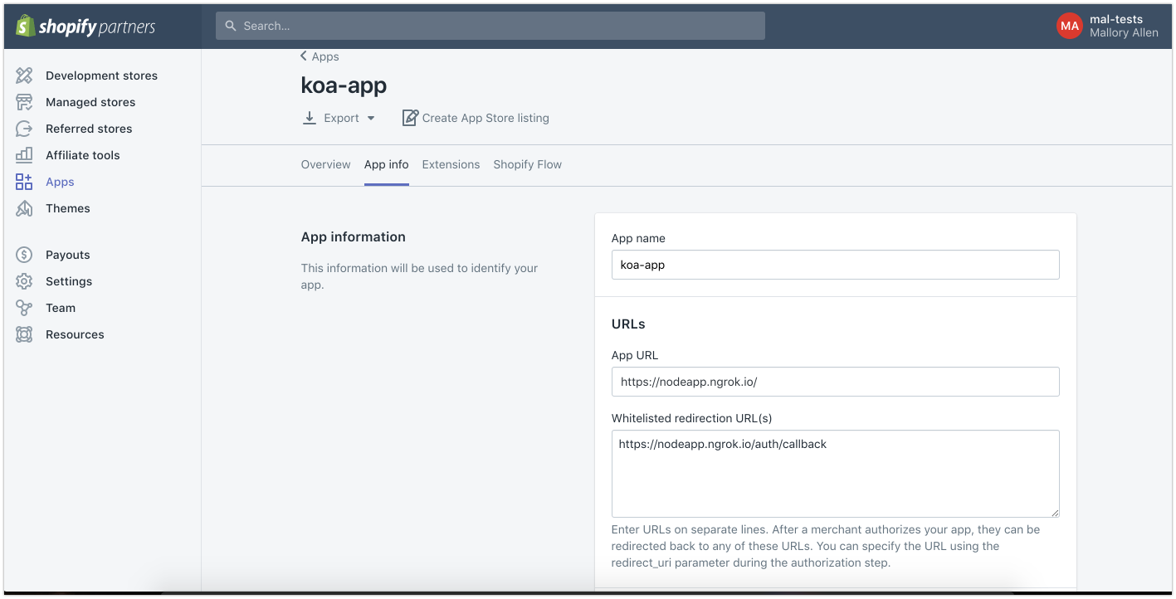
Task: Click the Affiliate tools chart icon
Action: [x=24, y=155]
